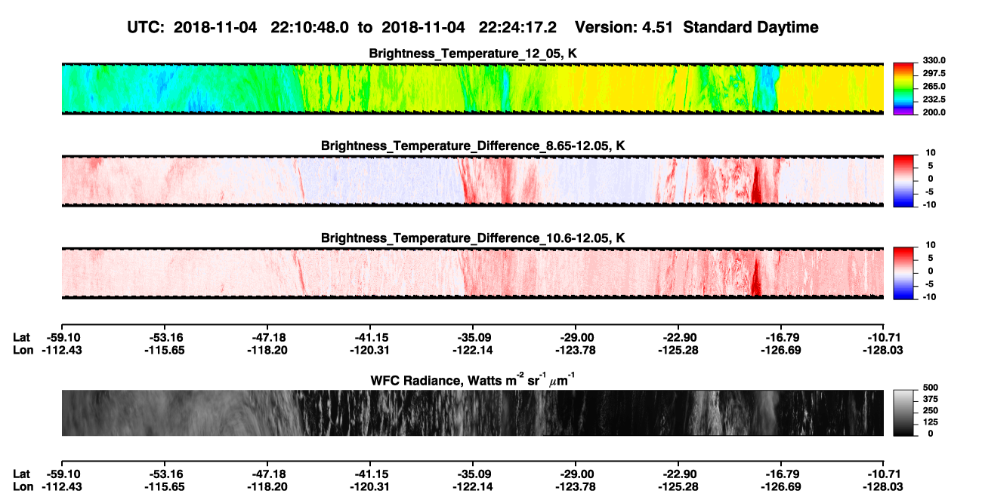
Task: Click the 8.65-12.05 temperature difference image strip
Action: click(473, 181)
